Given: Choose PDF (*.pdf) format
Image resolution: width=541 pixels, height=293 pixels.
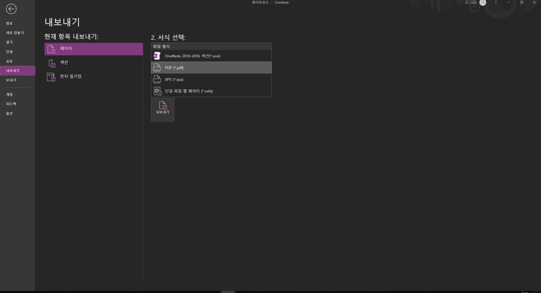Looking at the screenshot, I should tap(211, 68).
